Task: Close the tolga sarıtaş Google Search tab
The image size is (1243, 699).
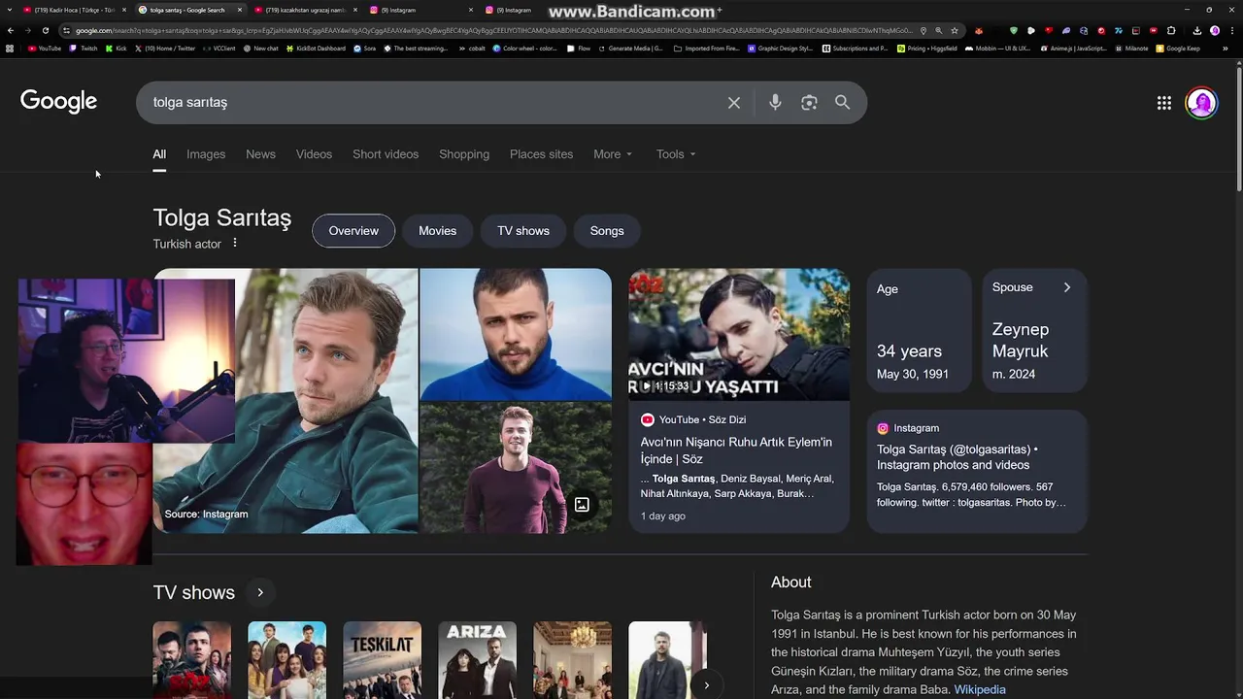Action: click(240, 10)
